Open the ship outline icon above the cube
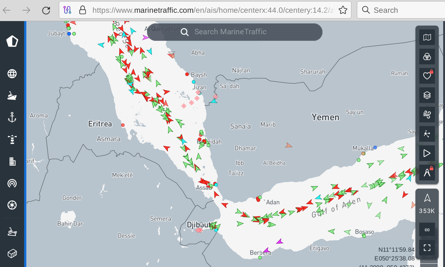Image resolution: width=445 pixels, height=267 pixels. coord(12,231)
